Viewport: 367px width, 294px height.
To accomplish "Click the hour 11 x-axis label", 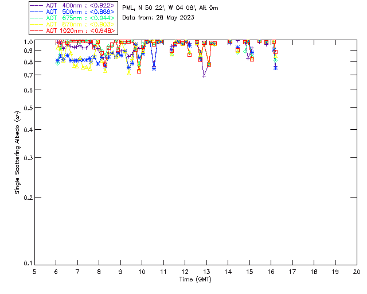I will click(163, 272).
